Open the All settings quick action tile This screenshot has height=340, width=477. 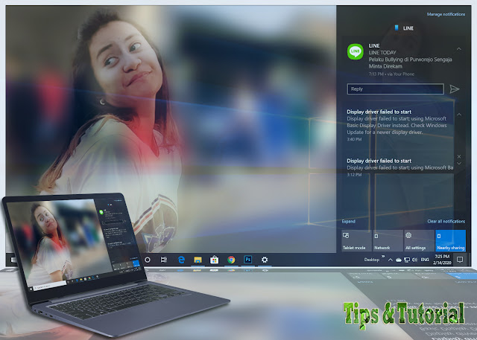point(419,241)
